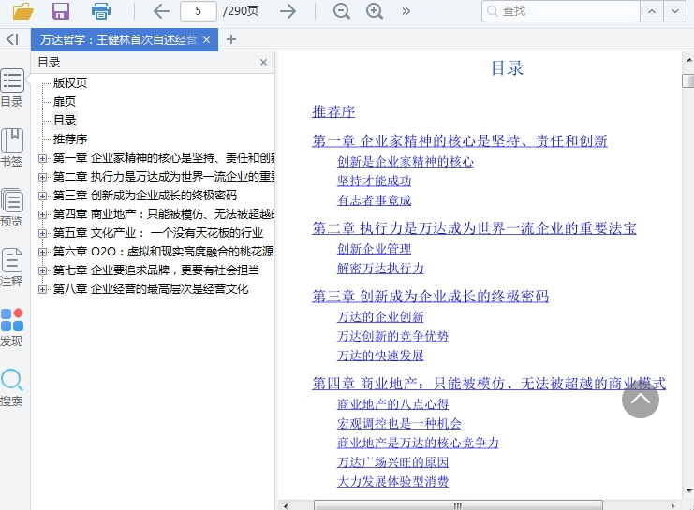Open 有志者事竟成 link

click(x=374, y=200)
